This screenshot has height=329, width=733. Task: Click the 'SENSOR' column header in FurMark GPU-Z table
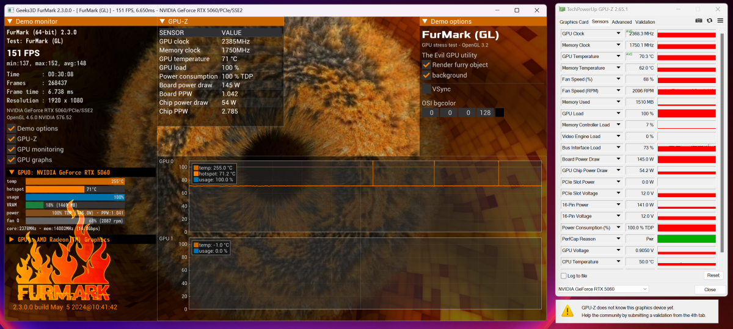pos(172,32)
